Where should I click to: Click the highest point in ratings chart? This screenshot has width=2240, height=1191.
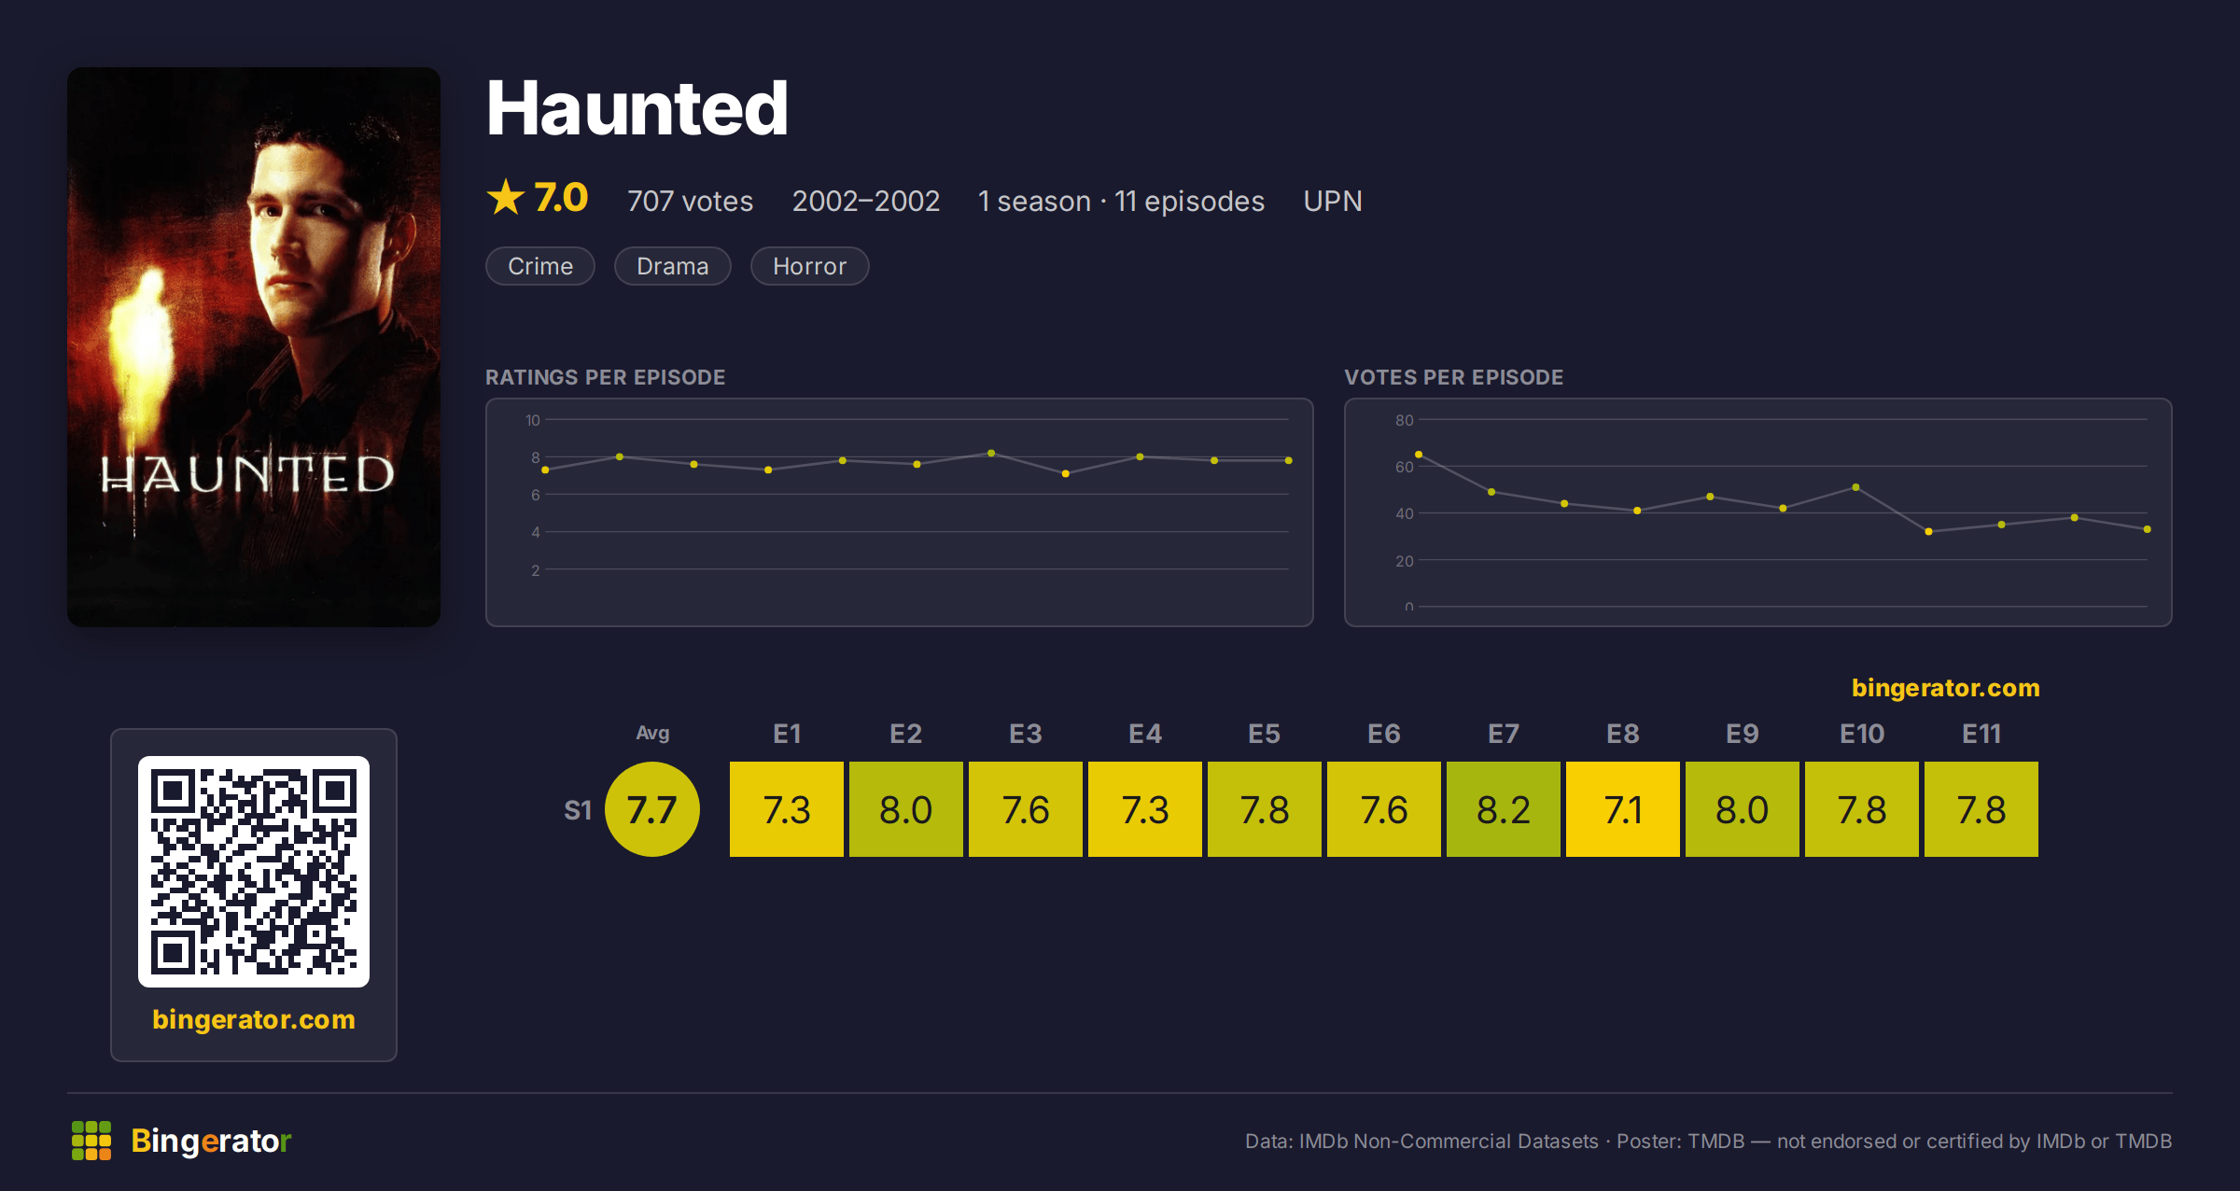point(991,454)
